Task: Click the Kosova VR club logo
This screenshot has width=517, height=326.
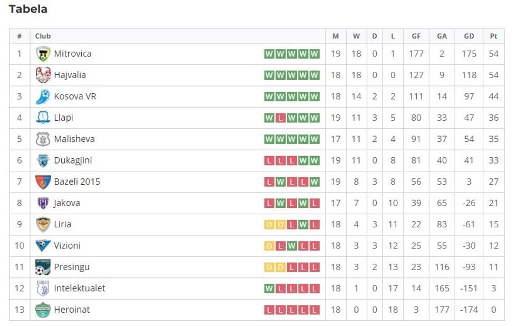Action: coord(43,97)
